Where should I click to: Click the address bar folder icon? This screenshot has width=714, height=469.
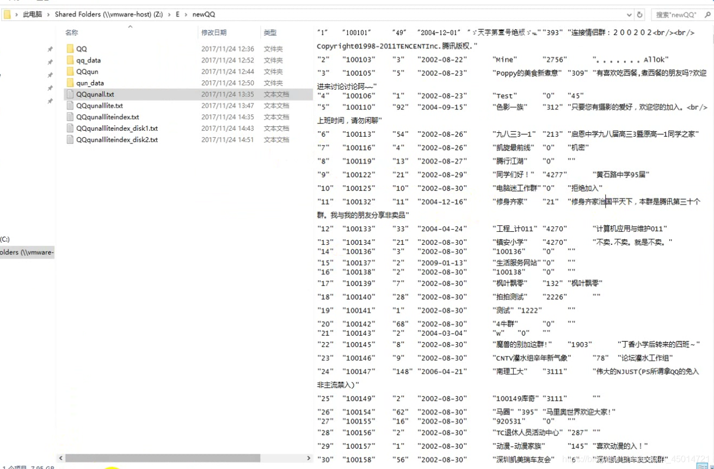(x=7, y=15)
